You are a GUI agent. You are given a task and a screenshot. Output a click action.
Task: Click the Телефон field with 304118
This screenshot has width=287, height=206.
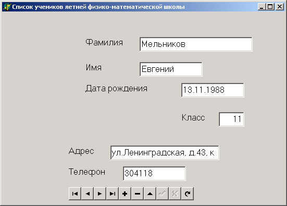[154, 174]
